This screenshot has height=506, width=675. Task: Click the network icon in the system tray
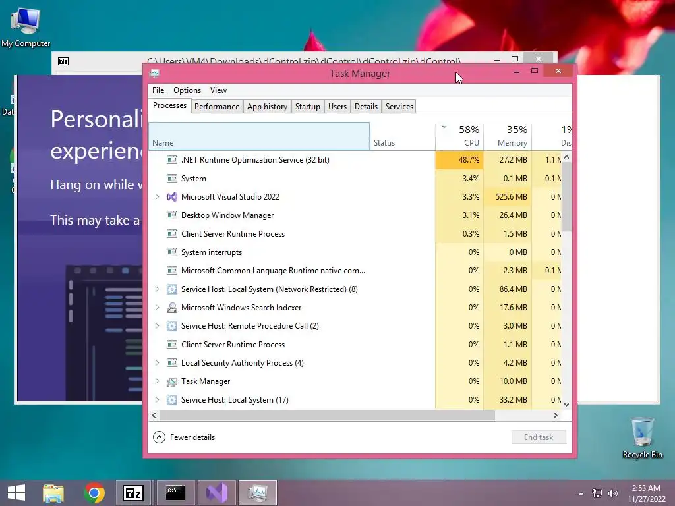597,493
